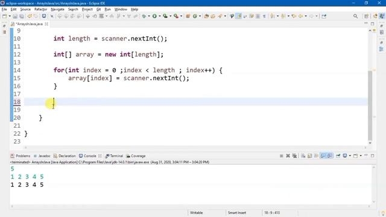Click the Back navigation arrow icon

click(300, 16)
